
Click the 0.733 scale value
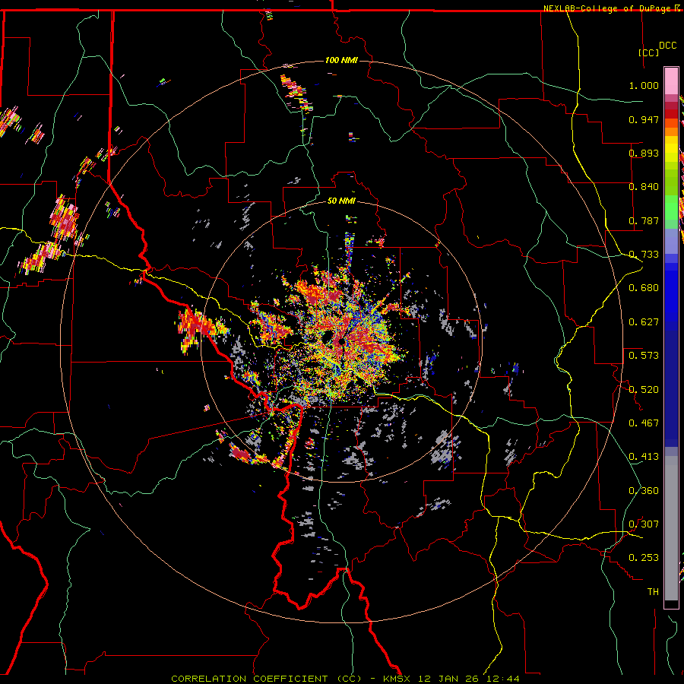pyautogui.click(x=644, y=255)
